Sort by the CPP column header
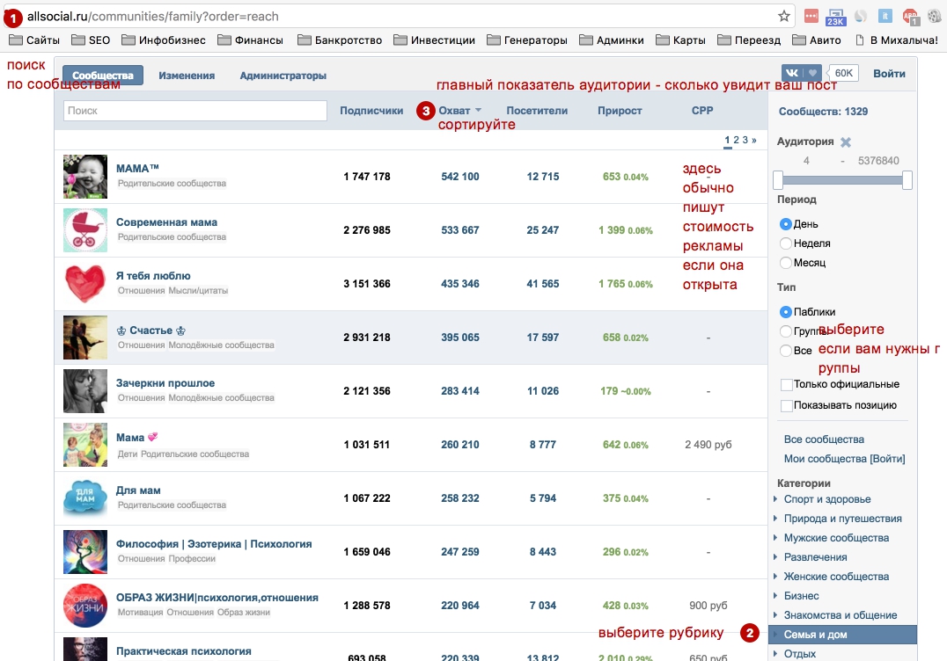 pyautogui.click(x=702, y=111)
